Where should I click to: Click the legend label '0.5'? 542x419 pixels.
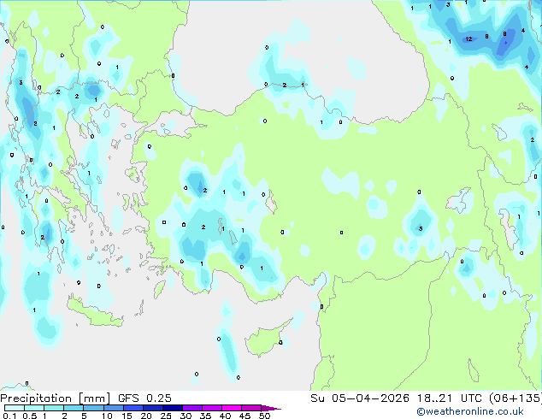(29, 416)
